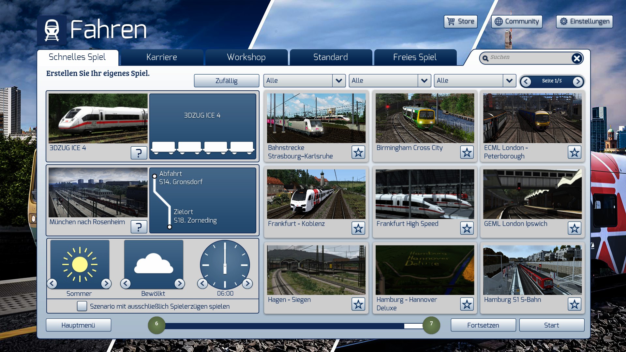This screenshot has width=626, height=352.
Task: Enable scenario with only player trains checkbox
Action: [x=82, y=306]
